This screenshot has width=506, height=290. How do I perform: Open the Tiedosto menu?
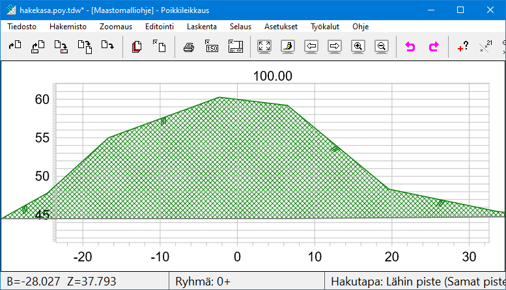coord(21,27)
